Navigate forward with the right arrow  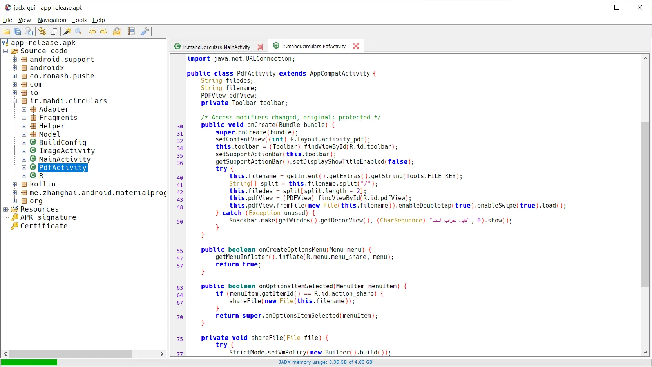pos(103,32)
